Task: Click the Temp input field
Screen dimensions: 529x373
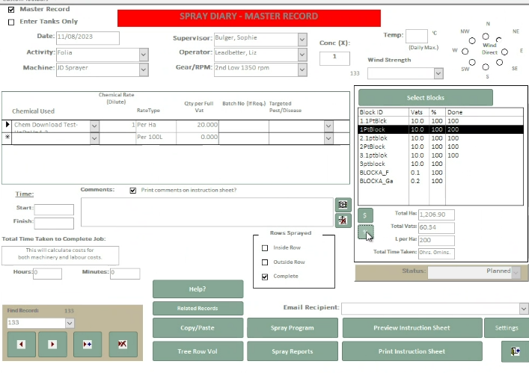Action: pos(417,36)
